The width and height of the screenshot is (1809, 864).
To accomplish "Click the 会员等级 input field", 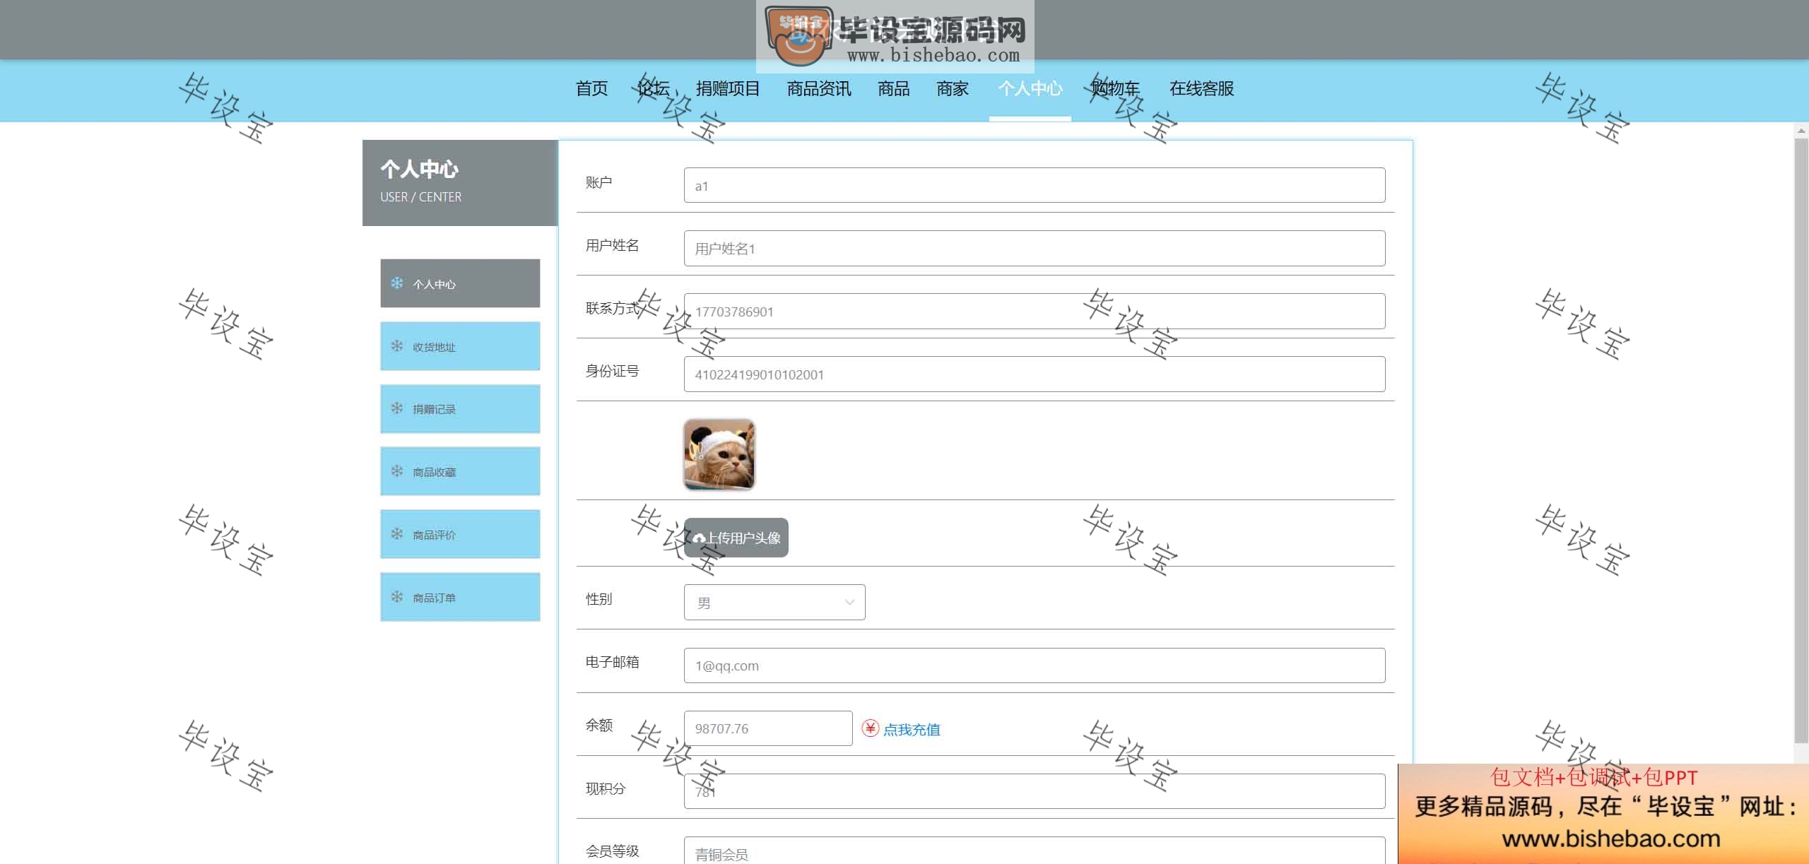I will click(1035, 851).
